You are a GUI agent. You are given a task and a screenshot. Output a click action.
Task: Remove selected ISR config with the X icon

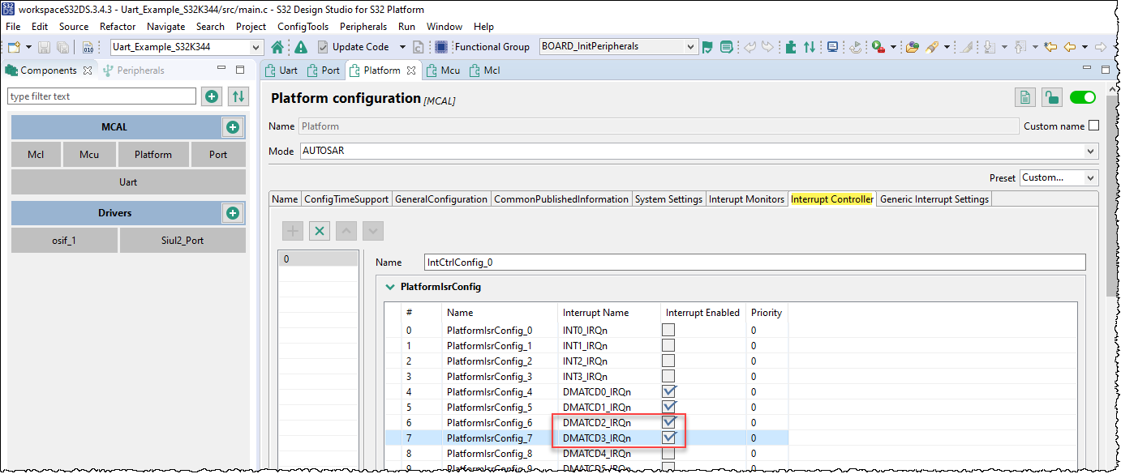pyautogui.click(x=319, y=231)
